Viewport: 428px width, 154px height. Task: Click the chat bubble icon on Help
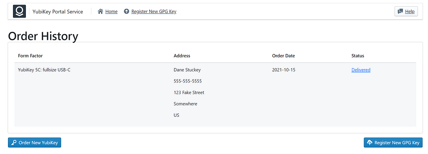400,11
